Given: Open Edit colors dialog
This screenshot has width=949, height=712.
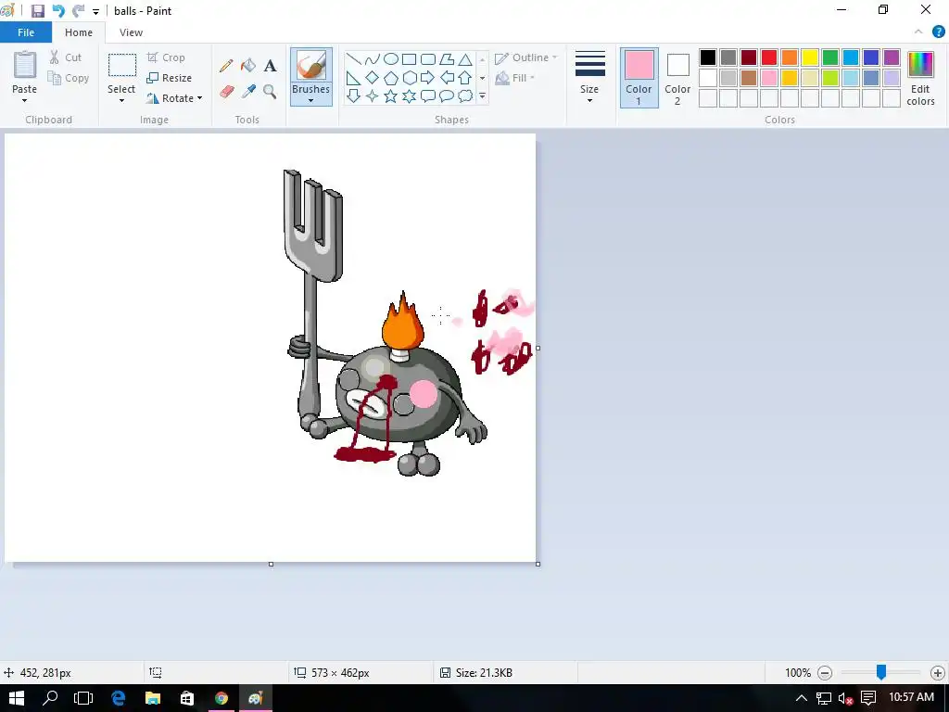Looking at the screenshot, I should [x=920, y=79].
